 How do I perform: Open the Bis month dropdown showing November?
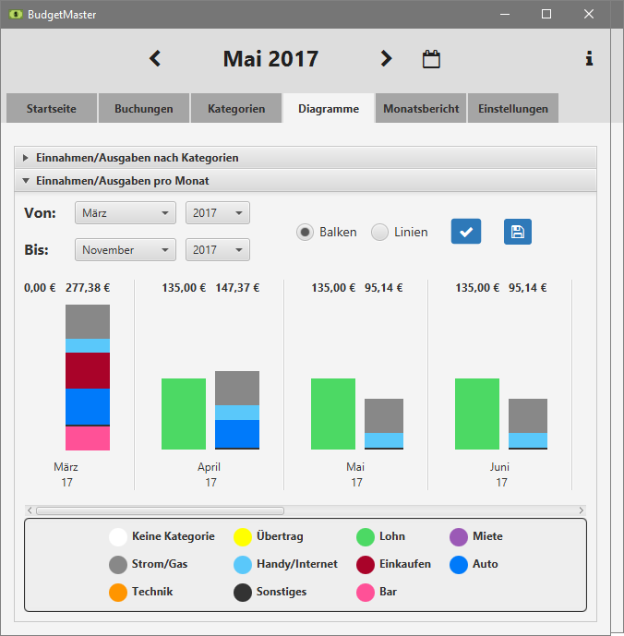coord(126,250)
